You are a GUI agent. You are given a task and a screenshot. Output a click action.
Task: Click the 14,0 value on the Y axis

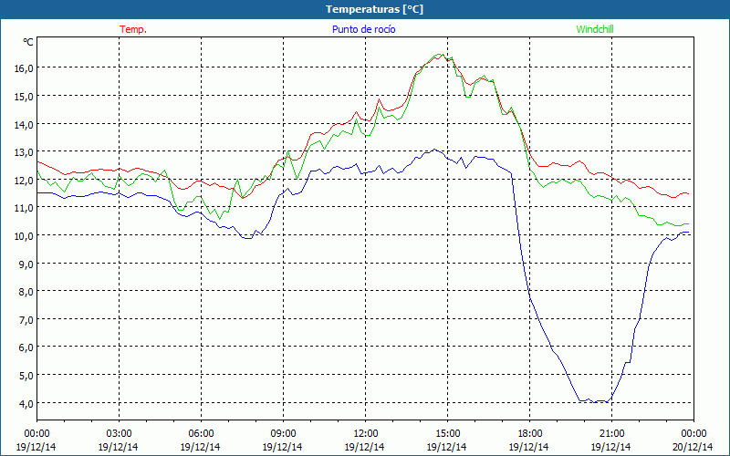coord(24,124)
